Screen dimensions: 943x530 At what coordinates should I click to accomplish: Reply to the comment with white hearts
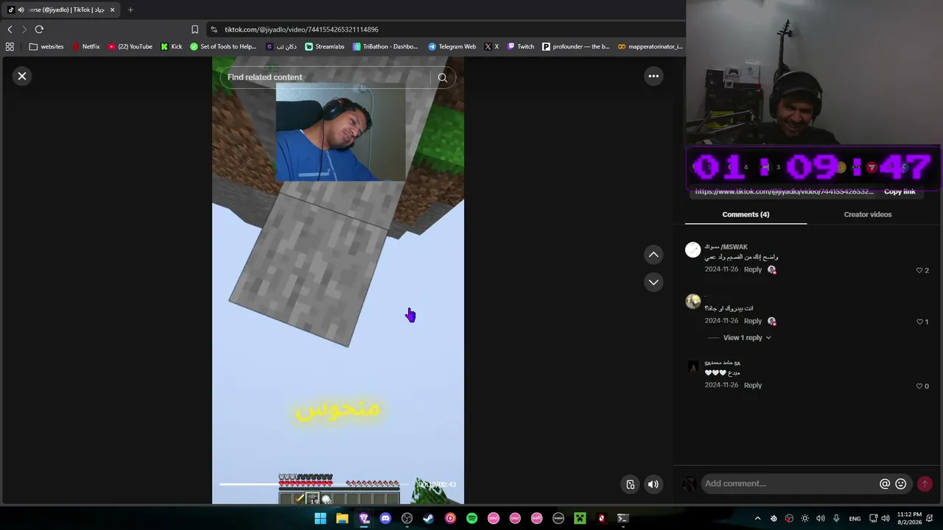click(752, 385)
